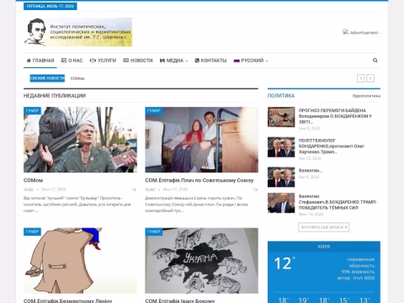Image resolution: width=404 pixels, height=303 pixels.
Task: Click the search magnifier icon
Action: (x=375, y=61)
